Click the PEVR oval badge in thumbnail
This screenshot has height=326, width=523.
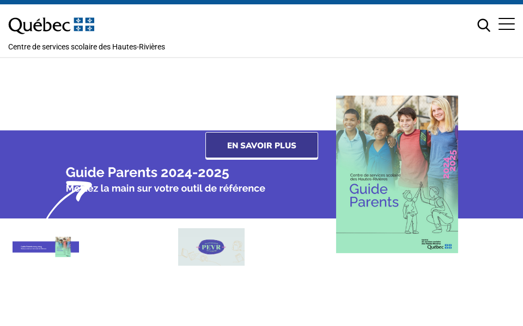click(211, 247)
